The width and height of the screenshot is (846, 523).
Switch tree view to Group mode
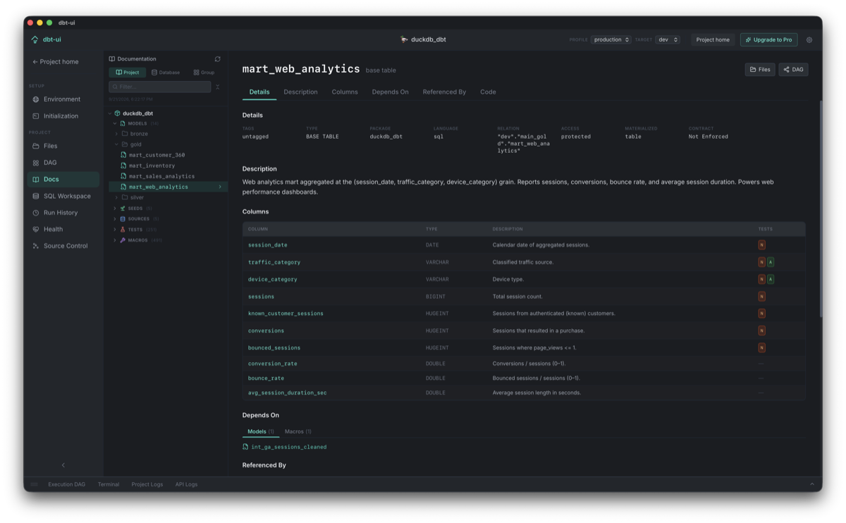click(x=204, y=73)
